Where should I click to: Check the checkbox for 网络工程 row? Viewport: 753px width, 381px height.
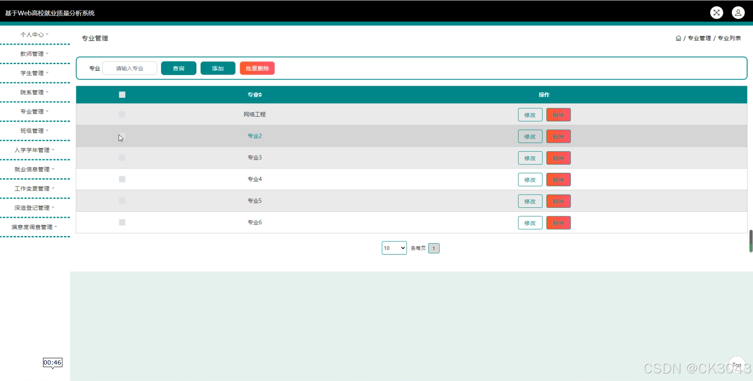click(x=122, y=114)
